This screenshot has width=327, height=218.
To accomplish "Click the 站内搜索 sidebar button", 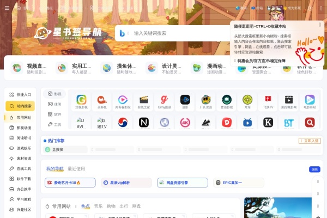I will [x=20, y=106].
